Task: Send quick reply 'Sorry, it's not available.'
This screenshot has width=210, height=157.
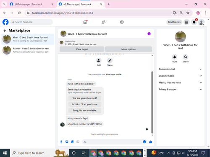Action: [85, 111]
